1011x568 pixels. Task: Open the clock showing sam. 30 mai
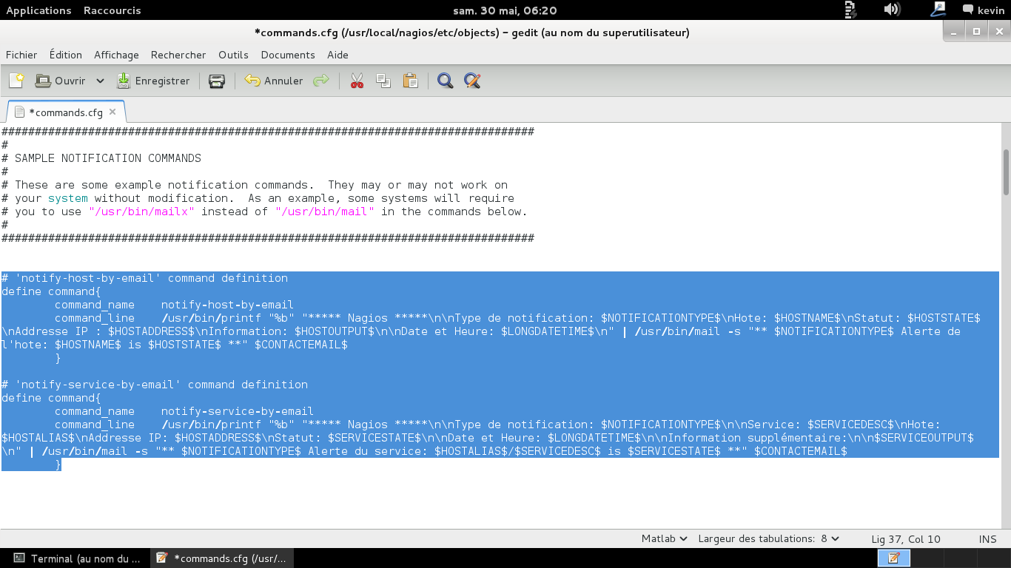tap(505, 10)
